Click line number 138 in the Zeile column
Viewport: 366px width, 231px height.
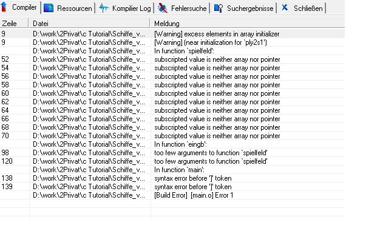tap(7, 178)
